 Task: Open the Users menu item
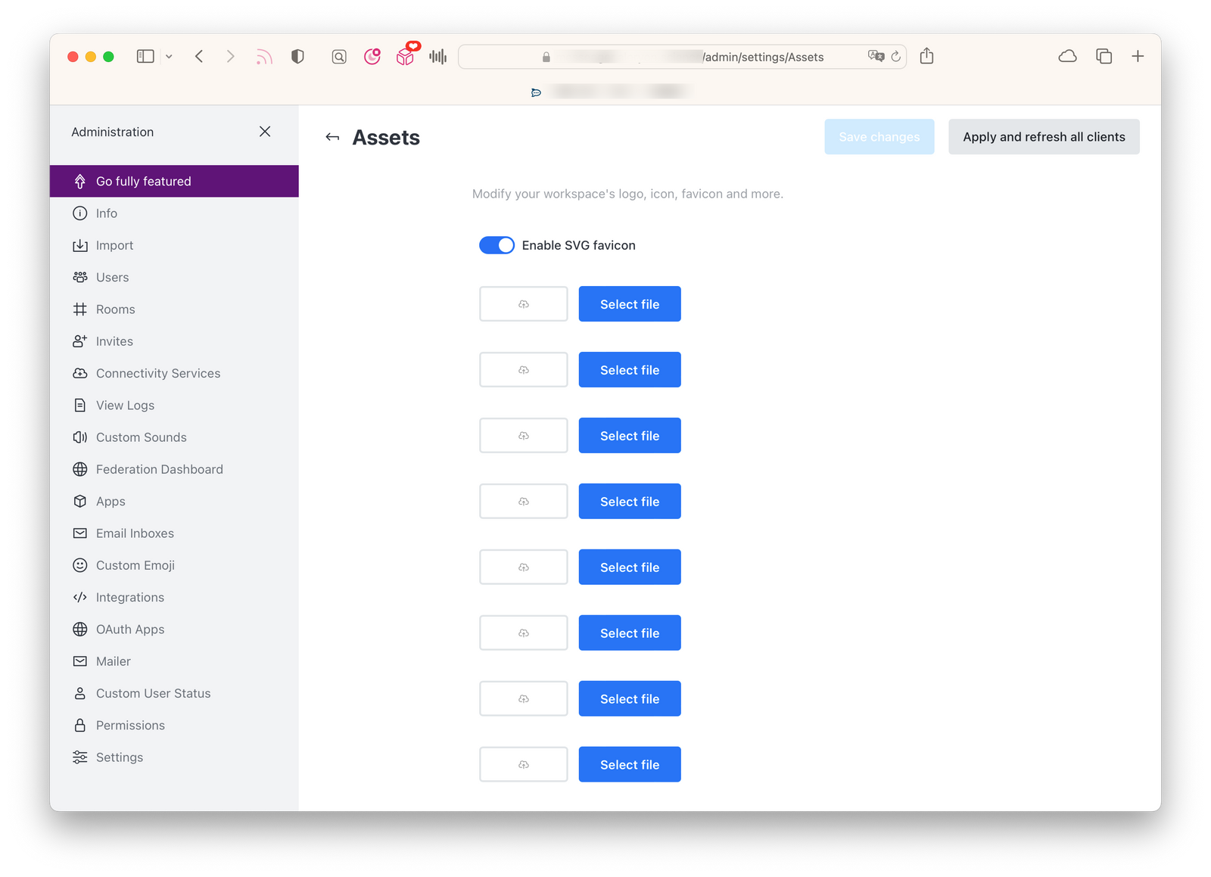112,277
